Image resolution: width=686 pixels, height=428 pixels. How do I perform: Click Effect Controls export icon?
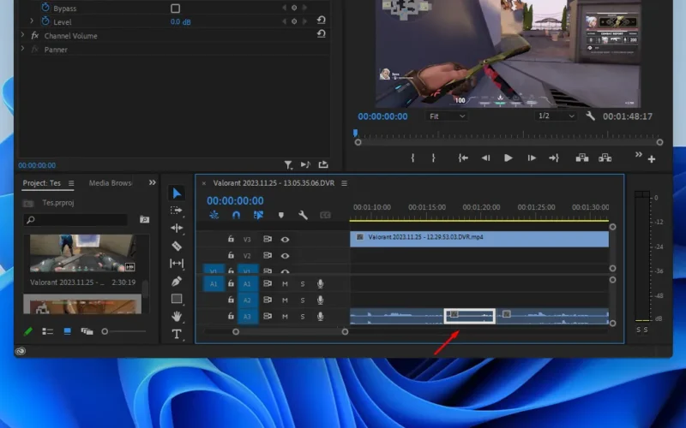tap(323, 164)
